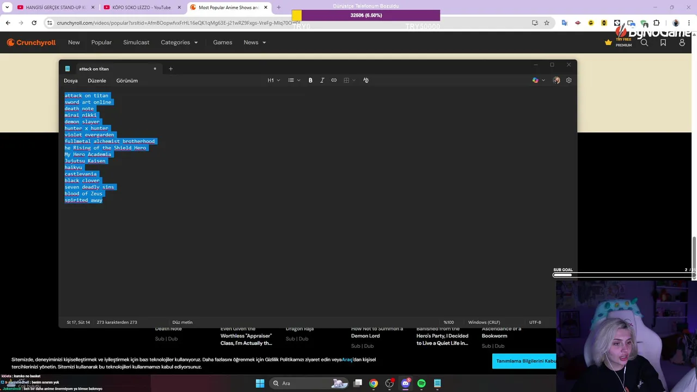697x392 pixels.
Task: Open Discord from the taskbar
Action: 405,383
